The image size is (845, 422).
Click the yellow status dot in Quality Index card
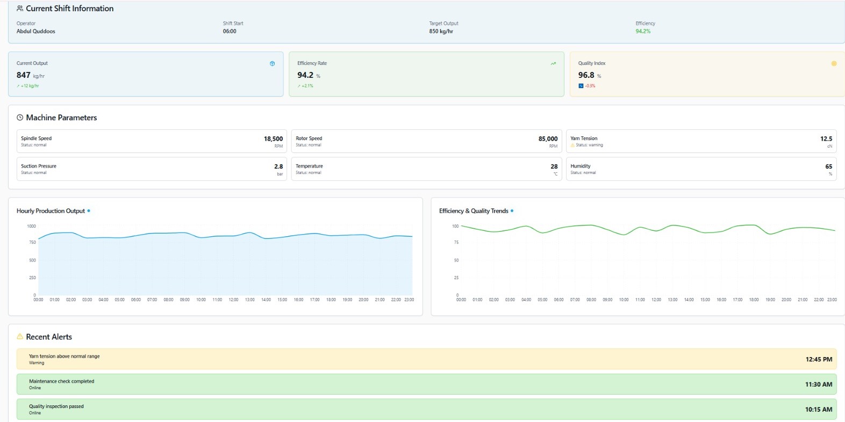tap(834, 63)
